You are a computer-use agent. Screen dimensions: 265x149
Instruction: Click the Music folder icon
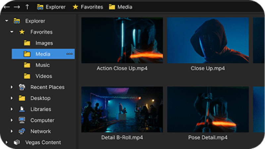(x=27, y=65)
